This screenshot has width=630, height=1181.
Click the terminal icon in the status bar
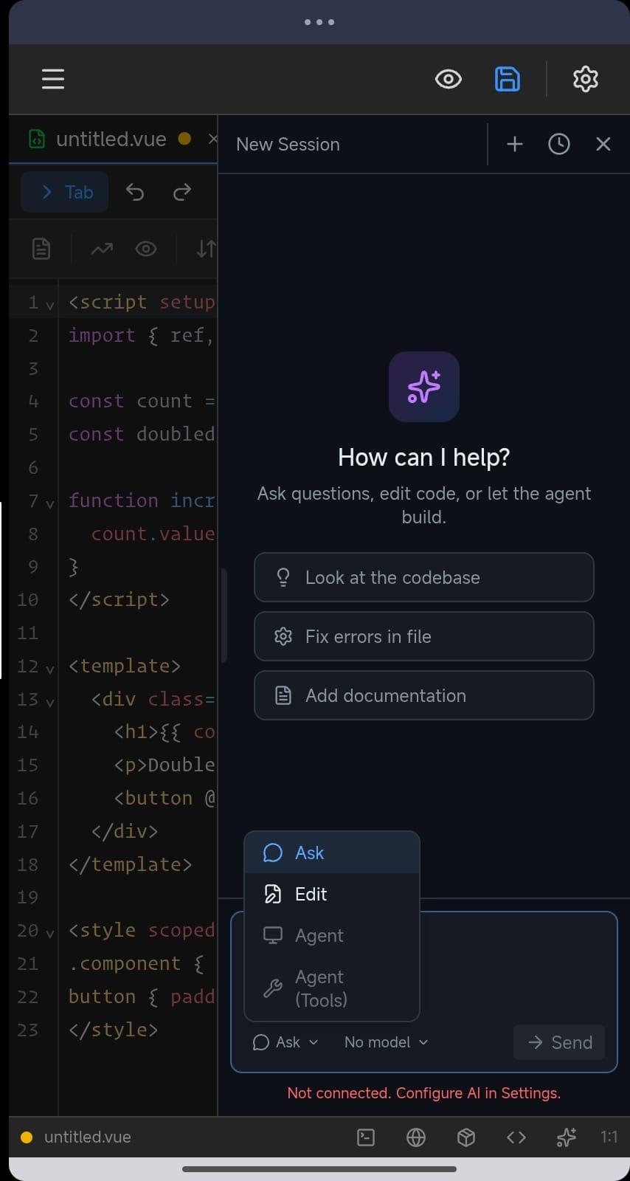tap(365, 1137)
